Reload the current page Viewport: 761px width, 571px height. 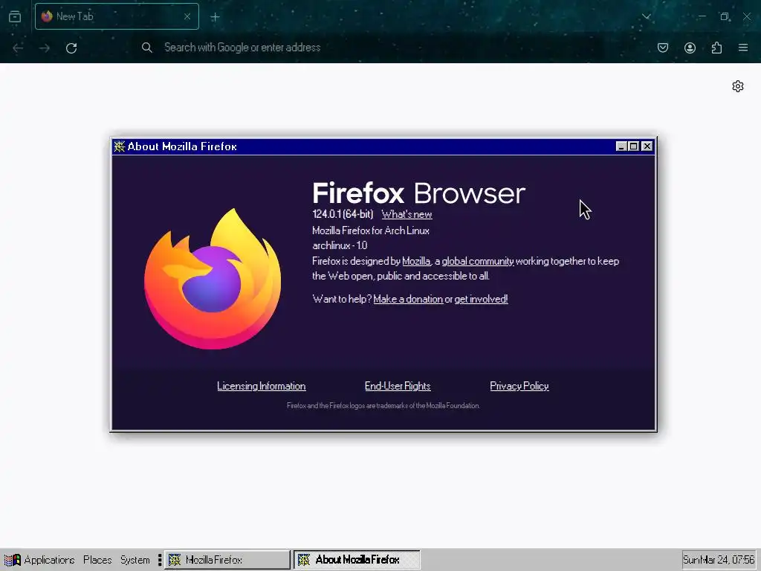click(71, 48)
